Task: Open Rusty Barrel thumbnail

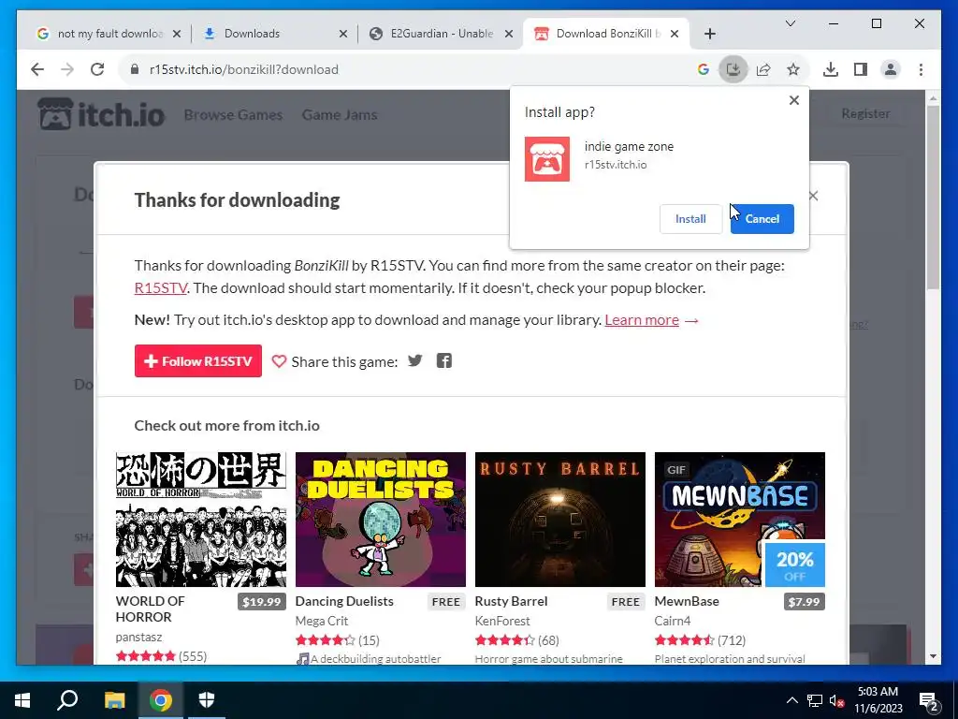Action: (x=559, y=519)
